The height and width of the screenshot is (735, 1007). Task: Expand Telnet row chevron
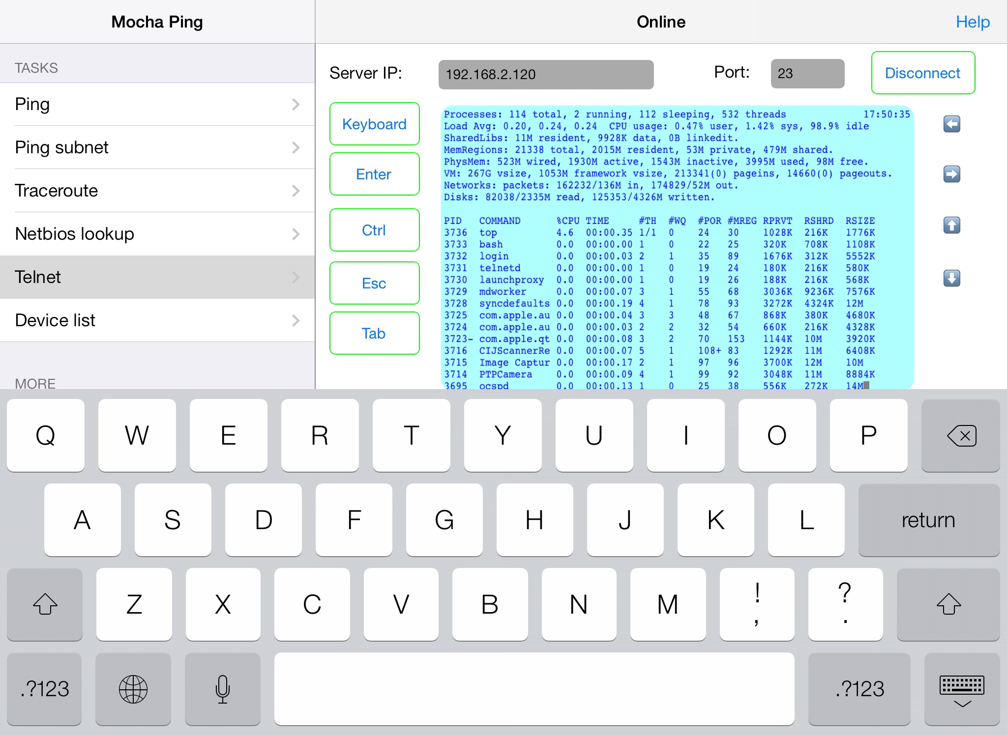point(296,277)
